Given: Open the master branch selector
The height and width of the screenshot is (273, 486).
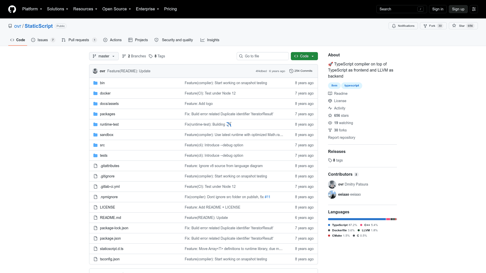Looking at the screenshot, I should click(x=104, y=56).
